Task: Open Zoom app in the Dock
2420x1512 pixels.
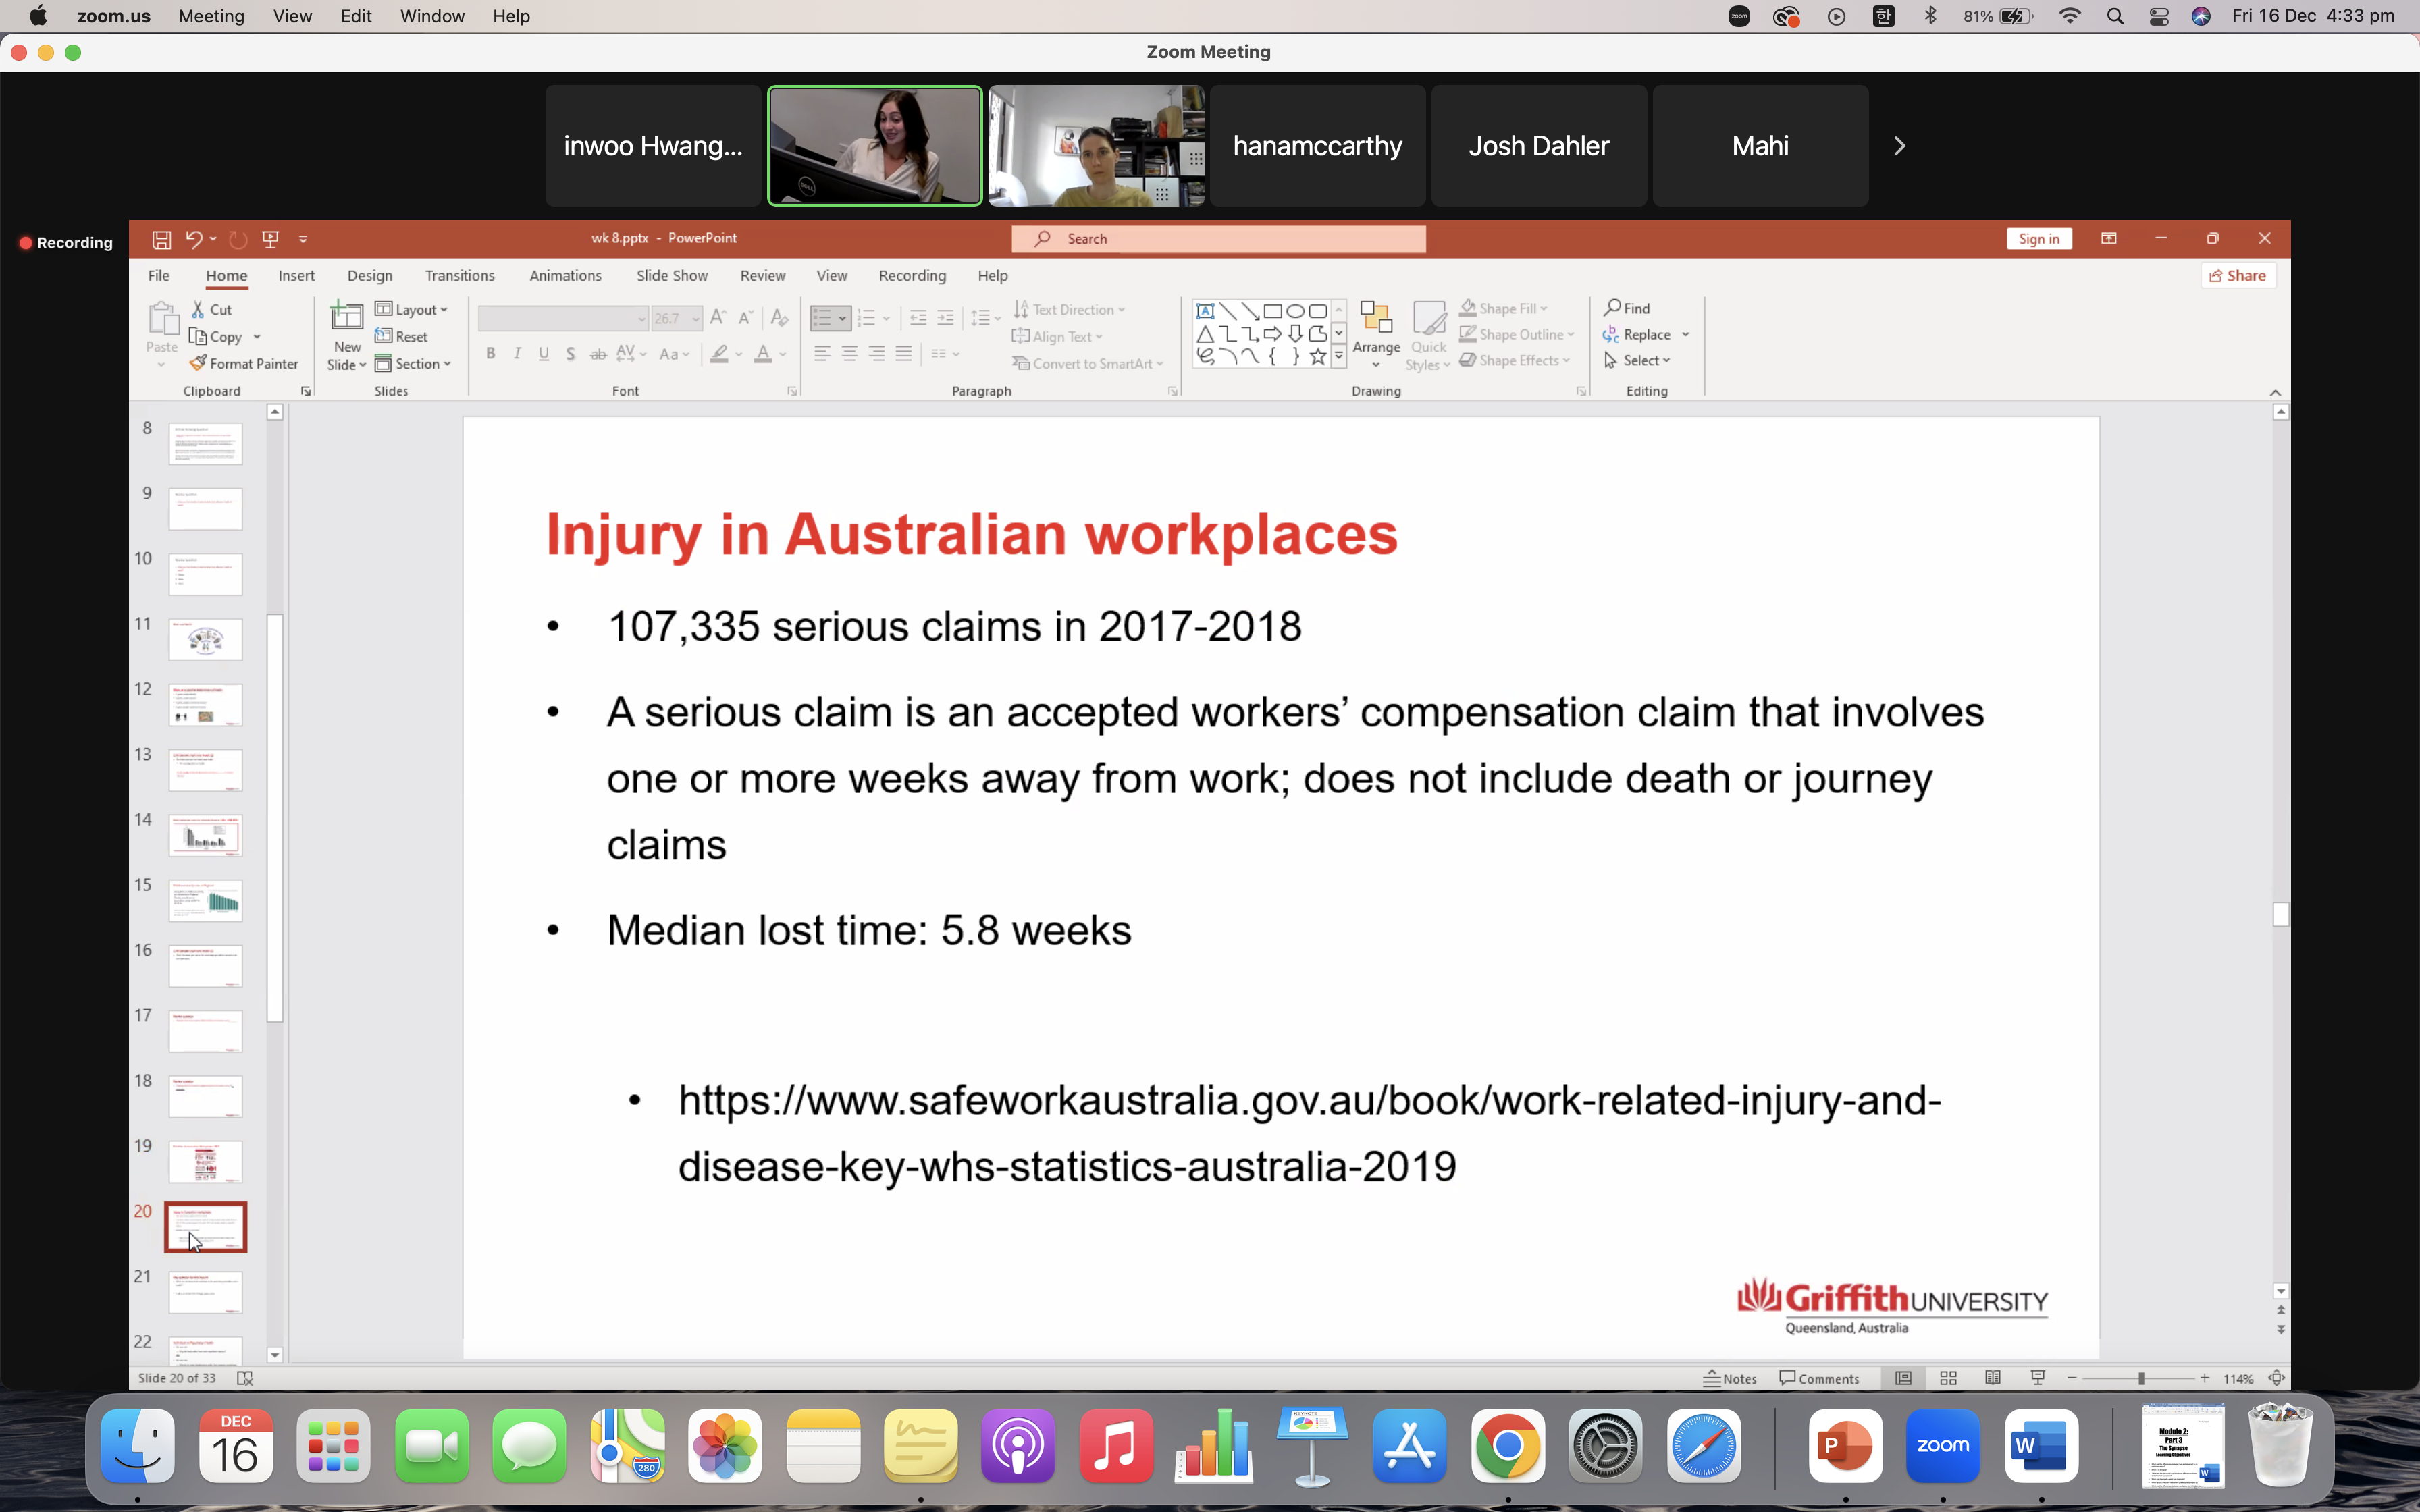Action: [x=1942, y=1446]
